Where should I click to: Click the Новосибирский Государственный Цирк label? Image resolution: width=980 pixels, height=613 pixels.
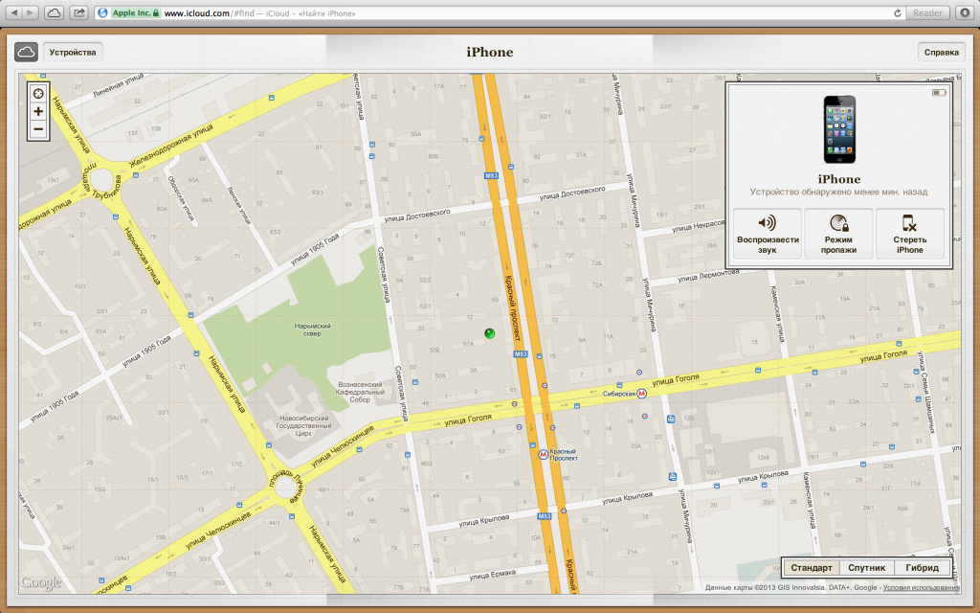tap(303, 425)
